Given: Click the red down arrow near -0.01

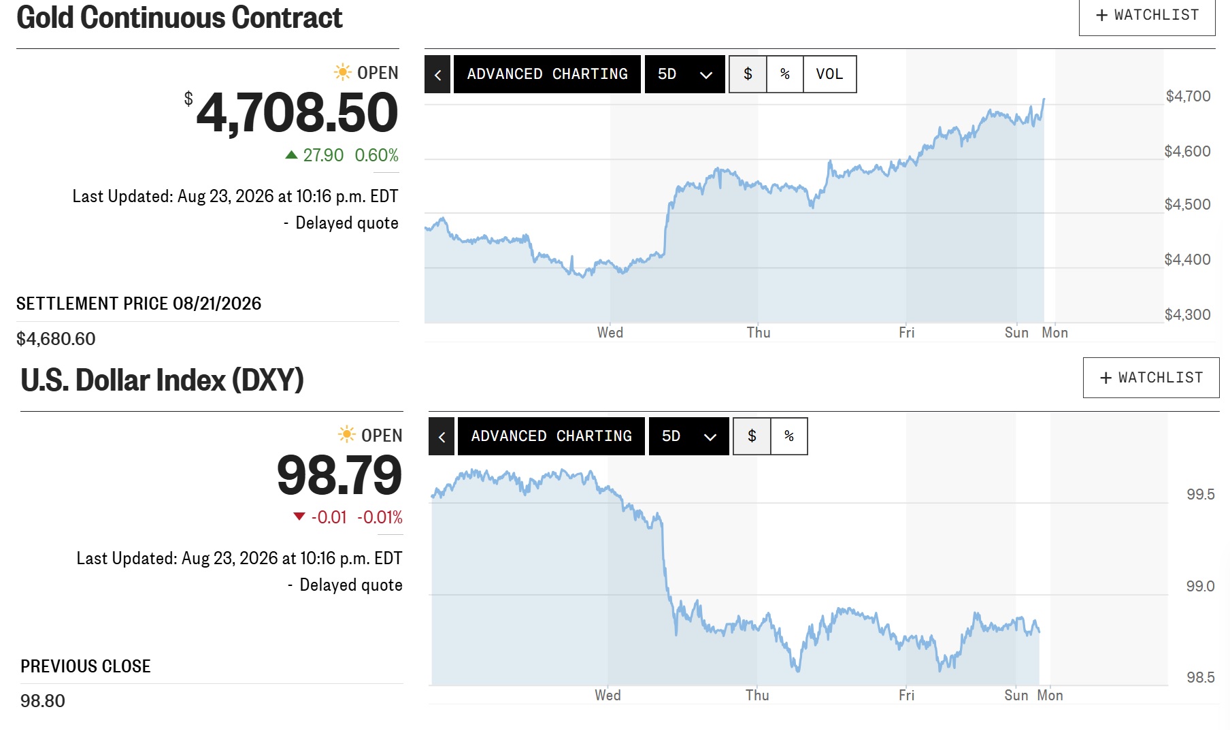Looking at the screenshot, I should click(299, 517).
